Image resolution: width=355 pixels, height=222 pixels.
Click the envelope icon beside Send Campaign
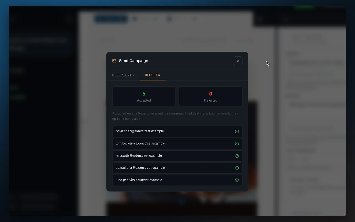coord(114,61)
